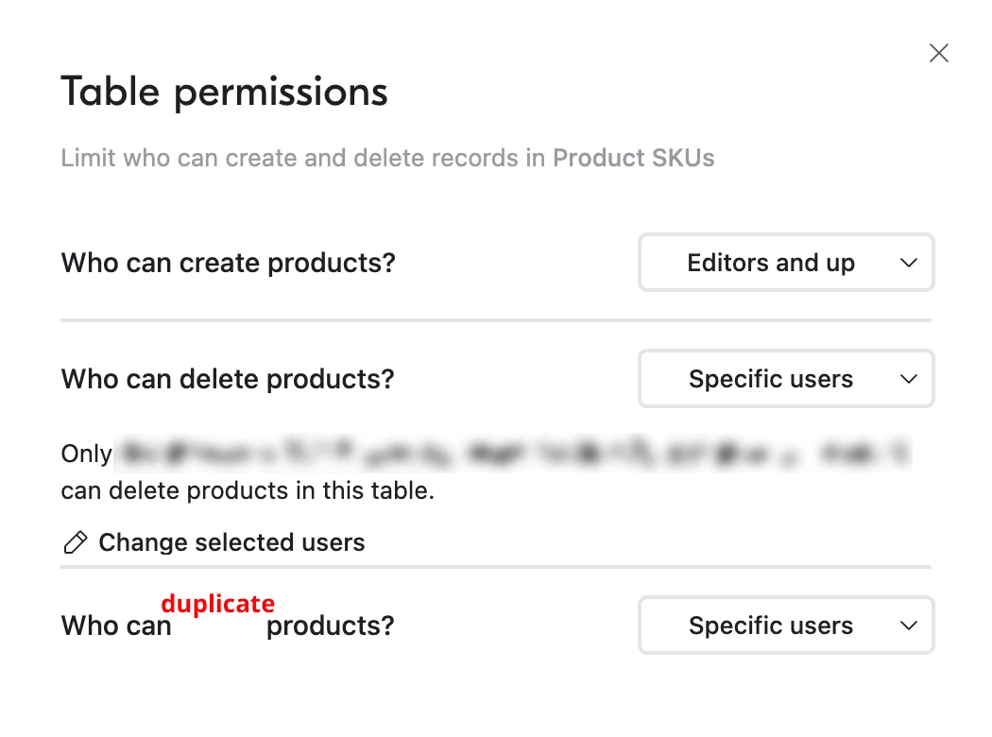Click the blurred list of selected users
Screen dimensions: 992x737
pos(512,454)
